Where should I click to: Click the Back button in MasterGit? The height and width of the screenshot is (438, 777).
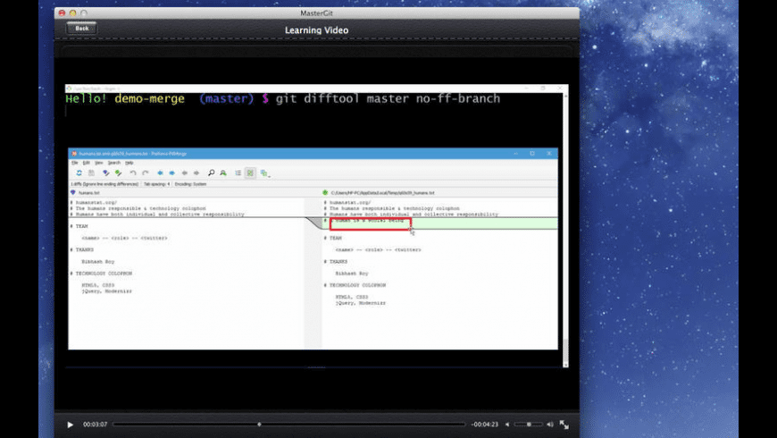[82, 29]
